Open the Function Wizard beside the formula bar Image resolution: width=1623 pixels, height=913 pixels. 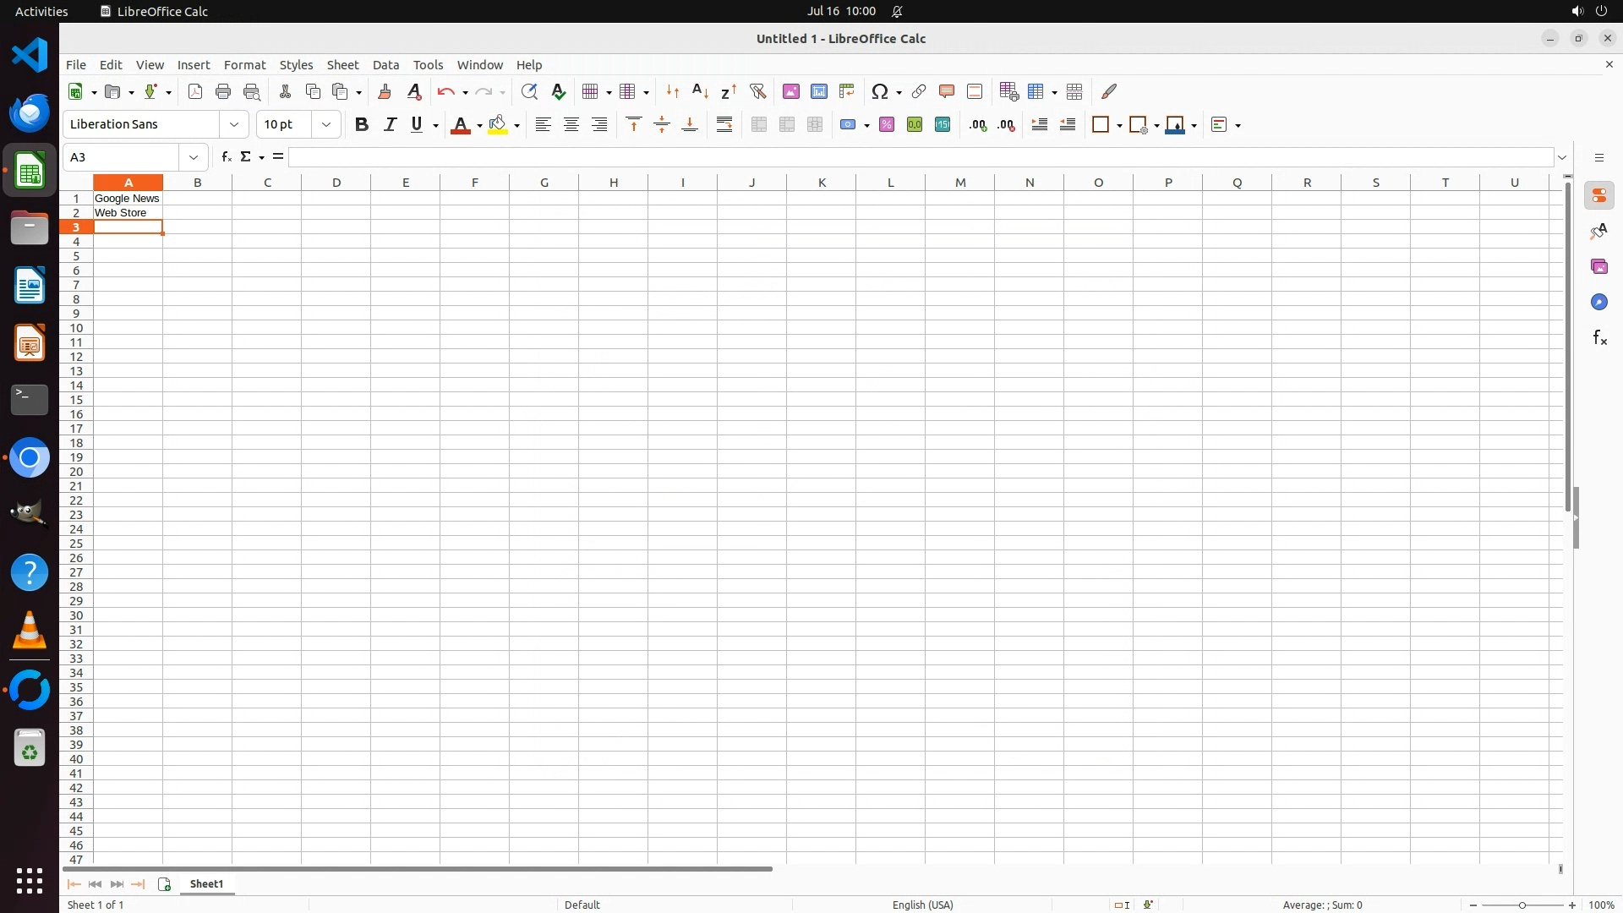click(x=226, y=157)
